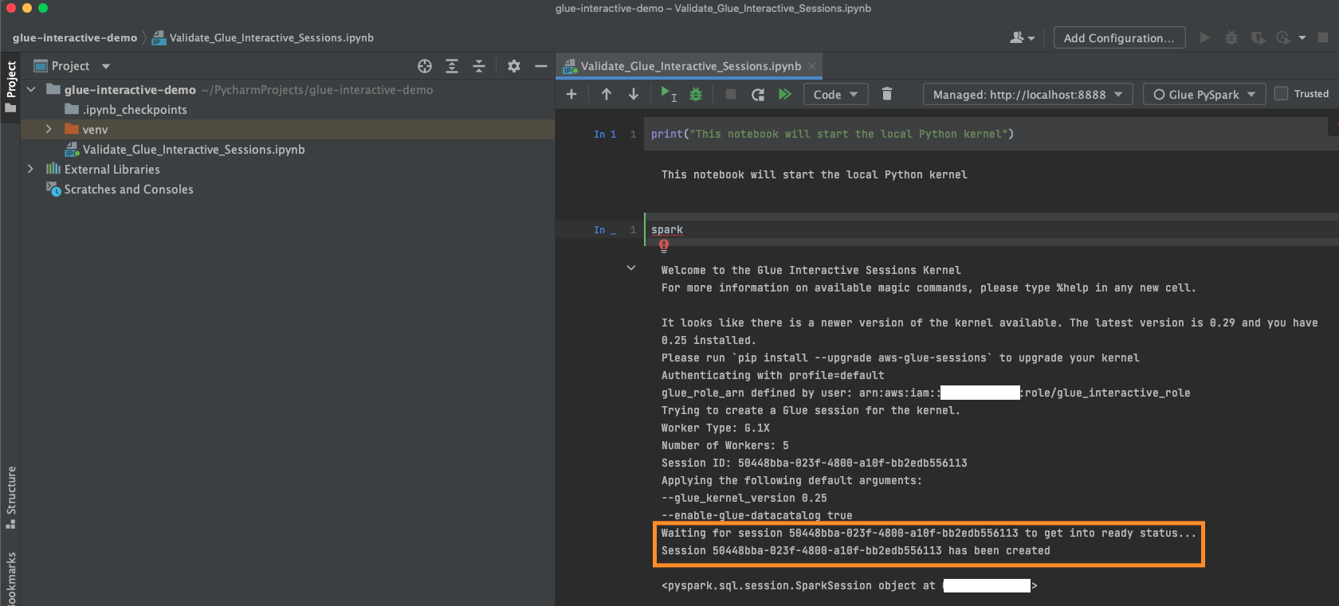Image resolution: width=1339 pixels, height=606 pixels.
Task: Restart the kernel using the circular arrow icon
Action: tap(758, 94)
